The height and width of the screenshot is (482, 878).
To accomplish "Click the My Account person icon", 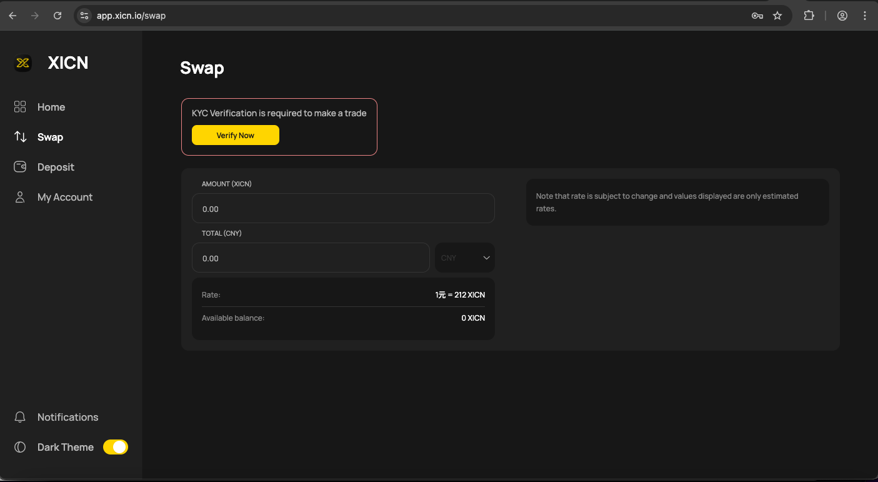I will coord(20,197).
